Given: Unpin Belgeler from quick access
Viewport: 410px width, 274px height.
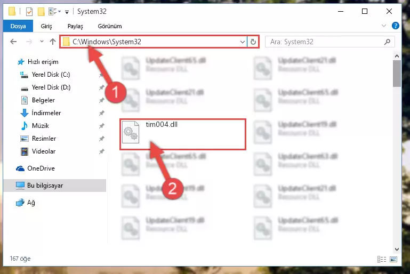Looking at the screenshot, I should (102, 100).
